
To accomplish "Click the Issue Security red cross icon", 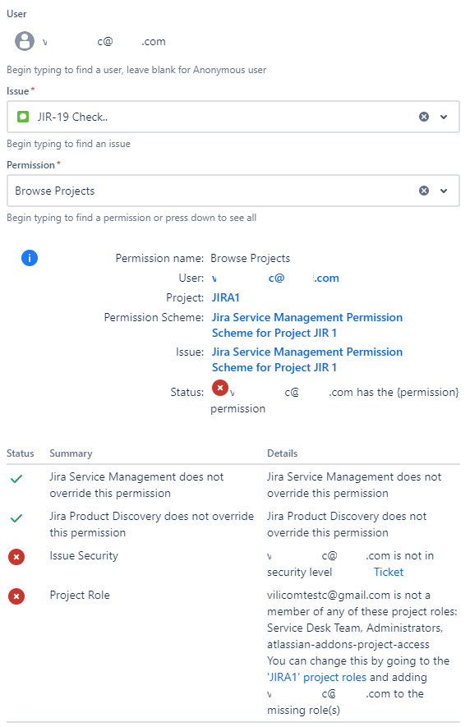I will click(x=16, y=557).
